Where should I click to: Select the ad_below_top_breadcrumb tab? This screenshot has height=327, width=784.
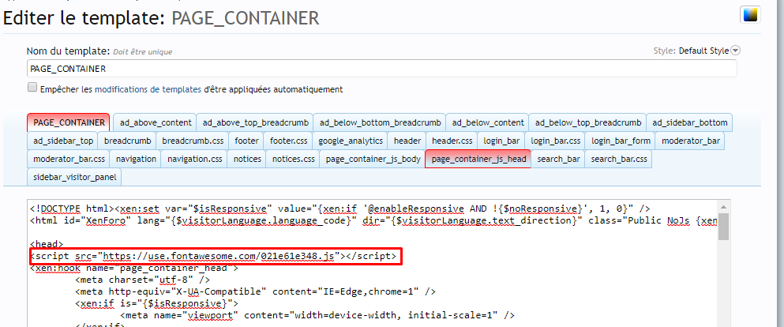tap(587, 122)
